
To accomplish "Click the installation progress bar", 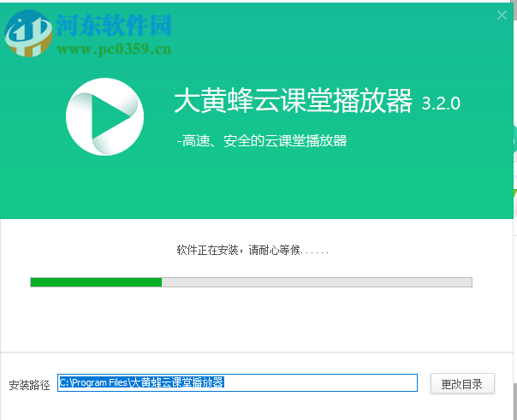I will tap(252, 282).
